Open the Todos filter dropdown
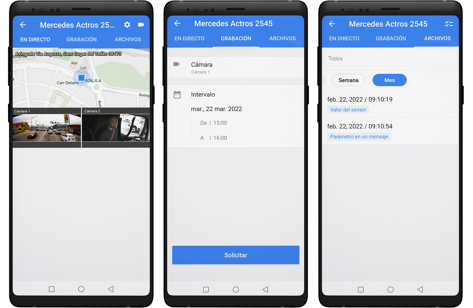This screenshot has width=473, height=308. (390, 59)
